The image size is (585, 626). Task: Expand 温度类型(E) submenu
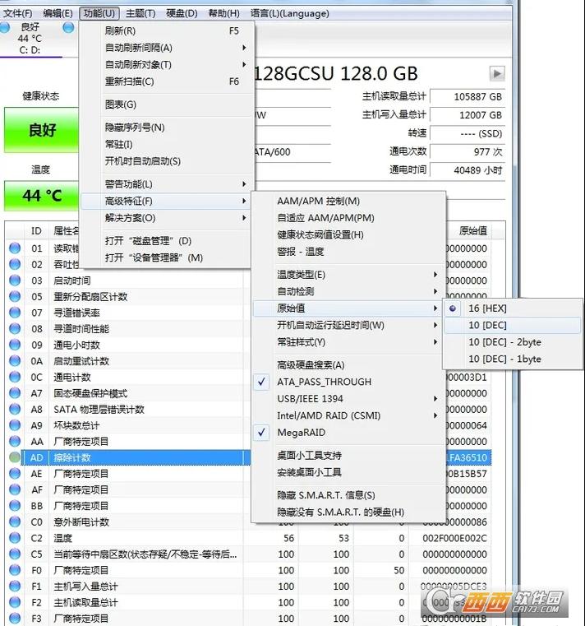point(348,275)
